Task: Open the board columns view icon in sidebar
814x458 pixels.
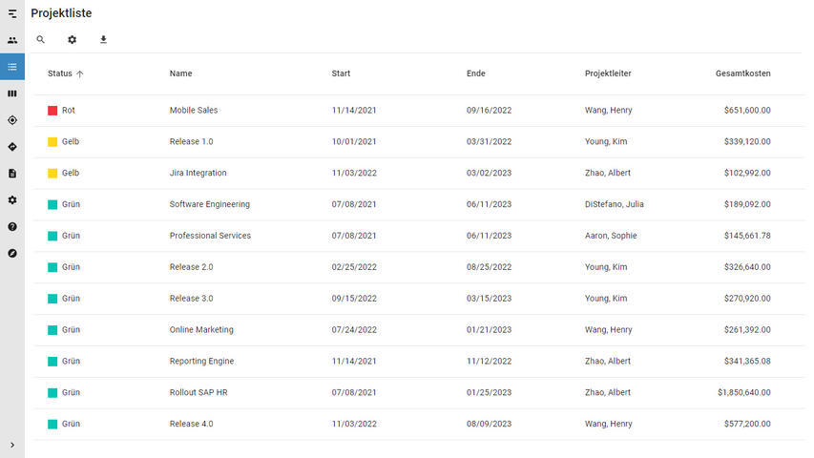Action: [x=12, y=94]
